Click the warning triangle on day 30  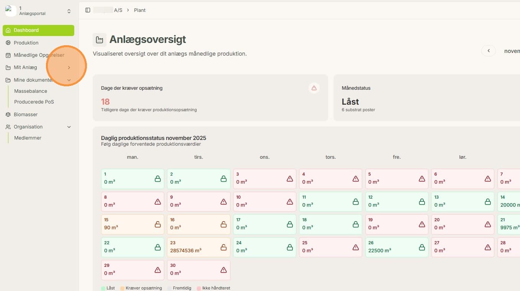tap(224, 270)
